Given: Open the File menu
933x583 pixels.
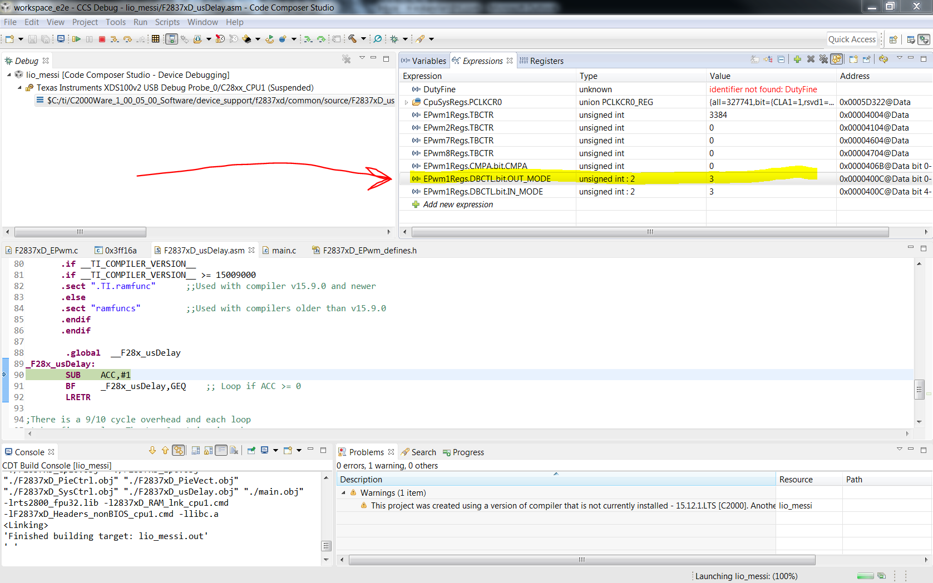Looking at the screenshot, I should pyautogui.click(x=10, y=22).
